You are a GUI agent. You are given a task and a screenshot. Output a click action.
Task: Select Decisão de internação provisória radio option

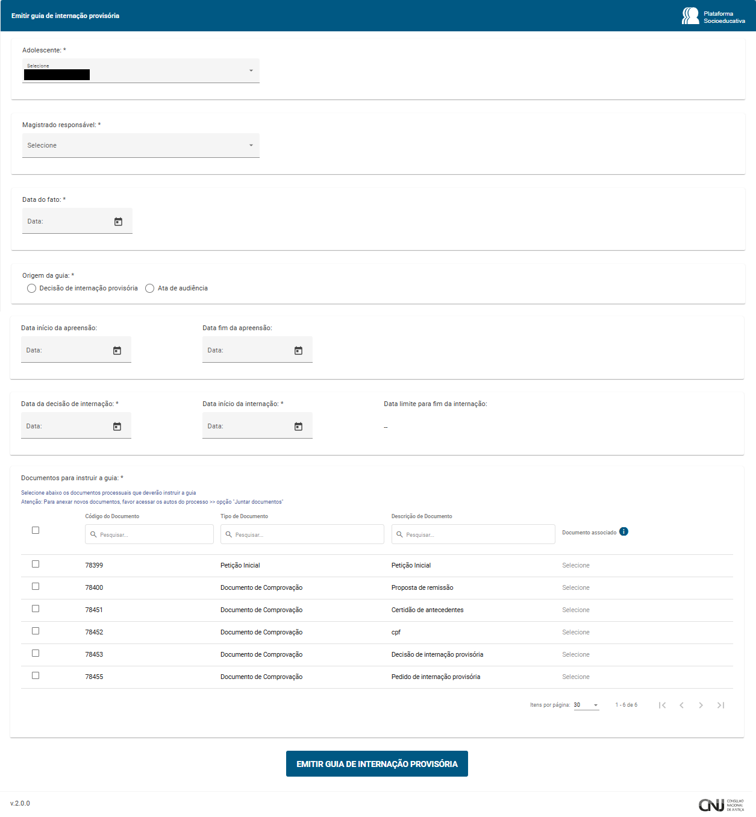point(31,289)
